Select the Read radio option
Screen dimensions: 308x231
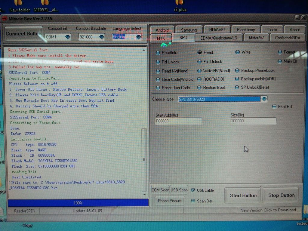coord(205,52)
